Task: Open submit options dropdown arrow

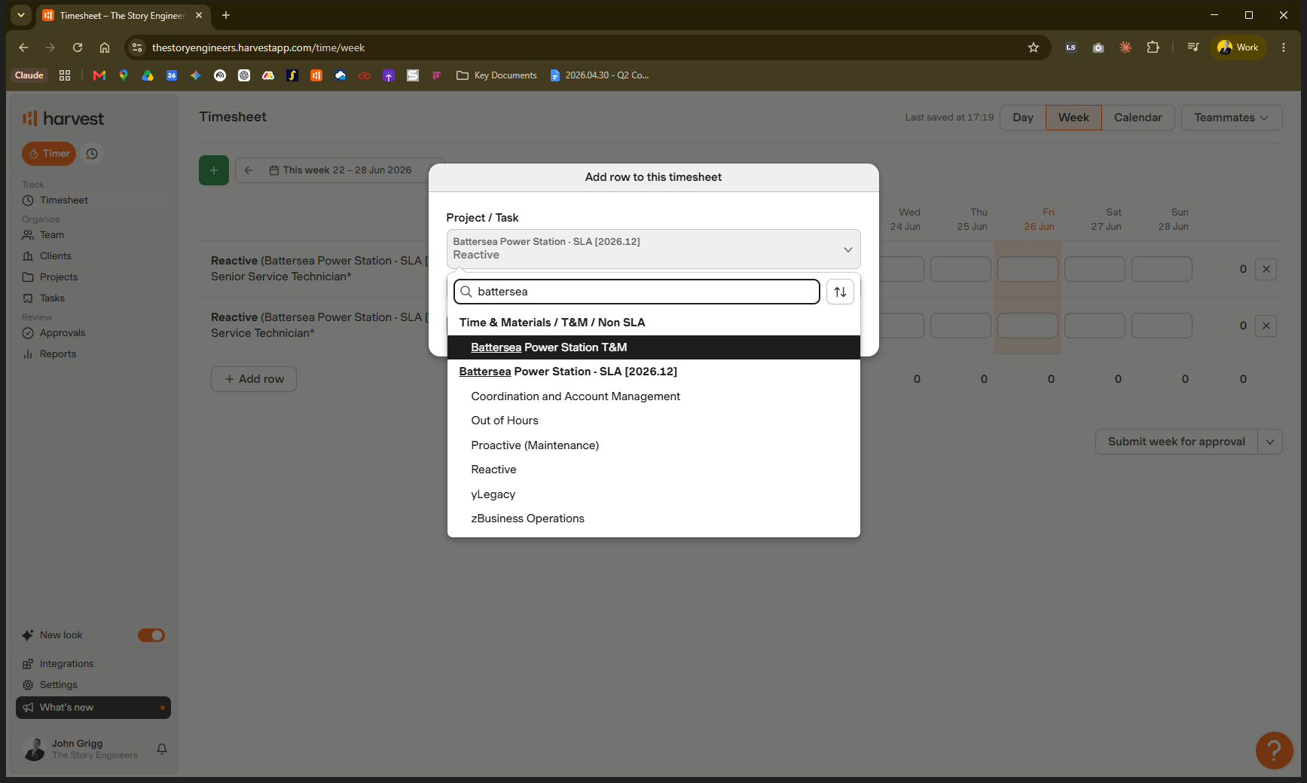Action: point(1270,442)
